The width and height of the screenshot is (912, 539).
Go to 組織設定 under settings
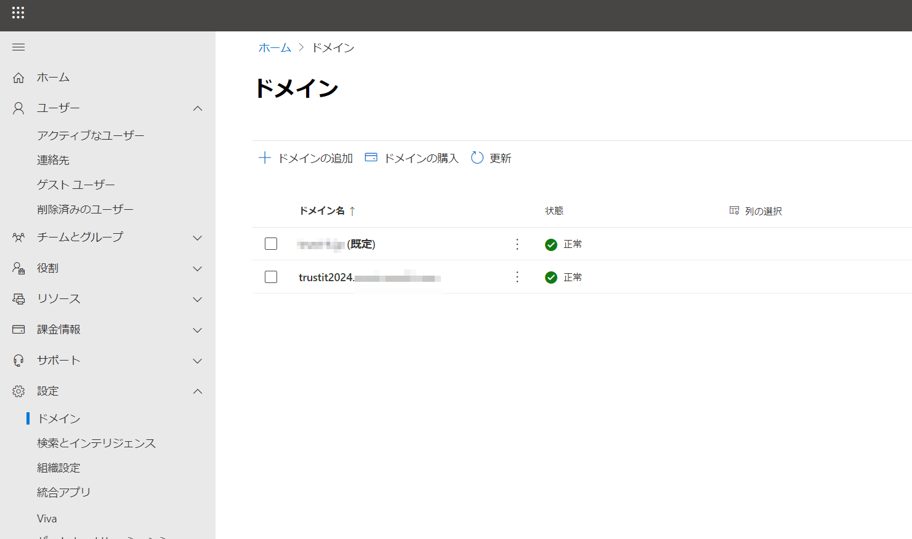pyautogui.click(x=59, y=468)
